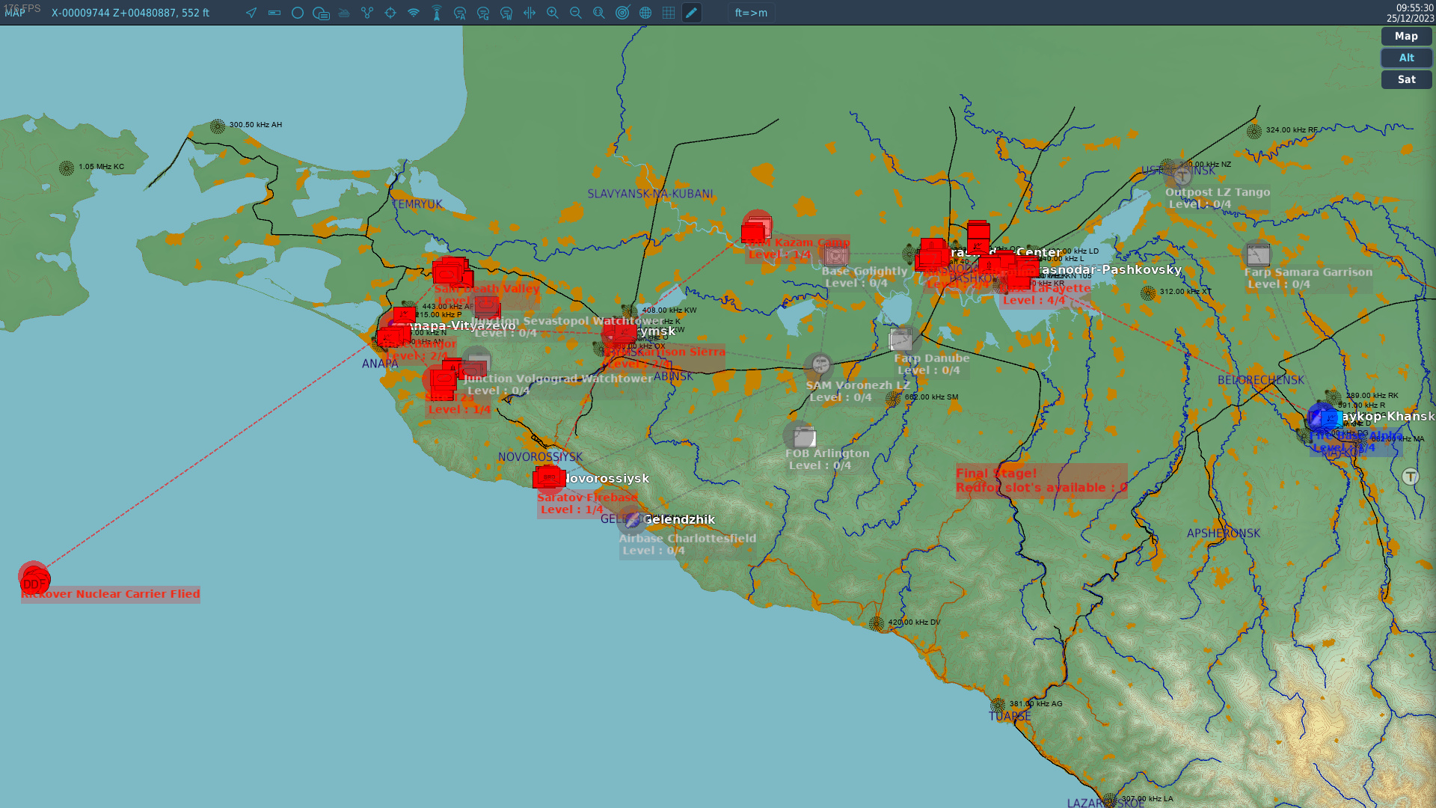The width and height of the screenshot is (1436, 808).
Task: Toggle the tank ground units icon
Action: tap(344, 13)
